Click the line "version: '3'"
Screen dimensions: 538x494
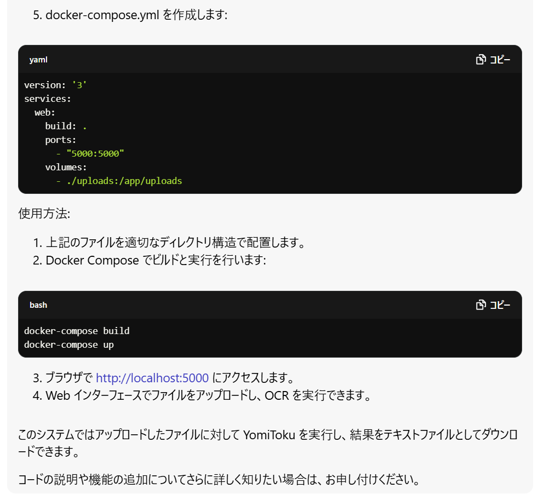pyautogui.click(x=55, y=85)
